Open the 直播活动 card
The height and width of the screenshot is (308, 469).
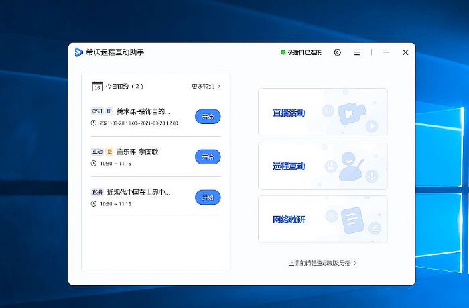click(323, 112)
